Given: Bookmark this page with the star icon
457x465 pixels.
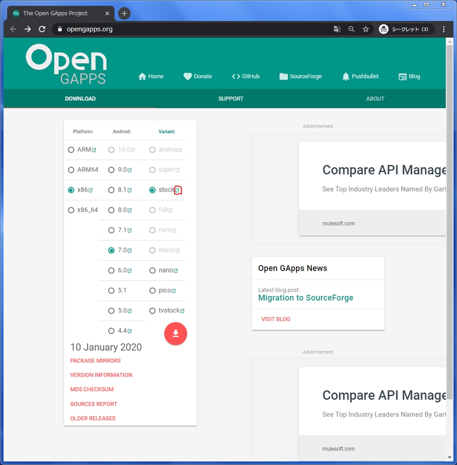Looking at the screenshot, I should 366,29.
